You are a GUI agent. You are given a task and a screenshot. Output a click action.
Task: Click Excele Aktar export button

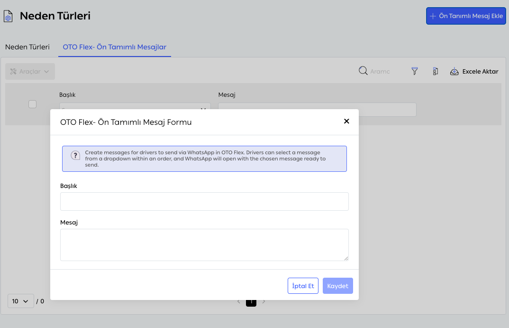pos(474,72)
